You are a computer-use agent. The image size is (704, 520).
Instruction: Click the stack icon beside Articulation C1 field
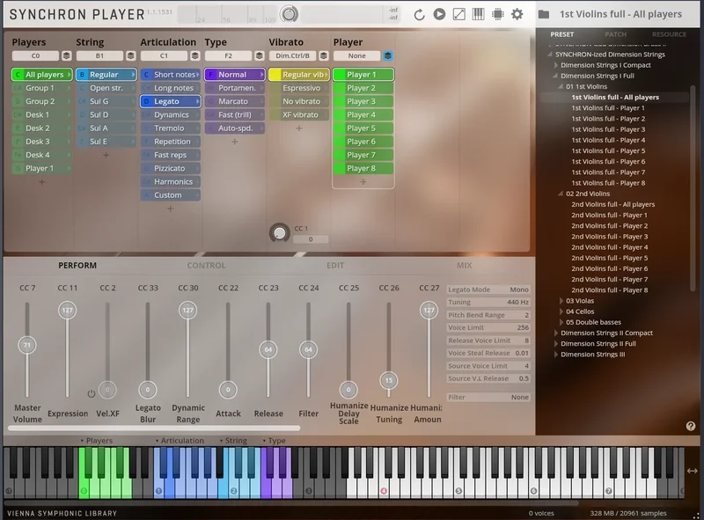[194, 55]
